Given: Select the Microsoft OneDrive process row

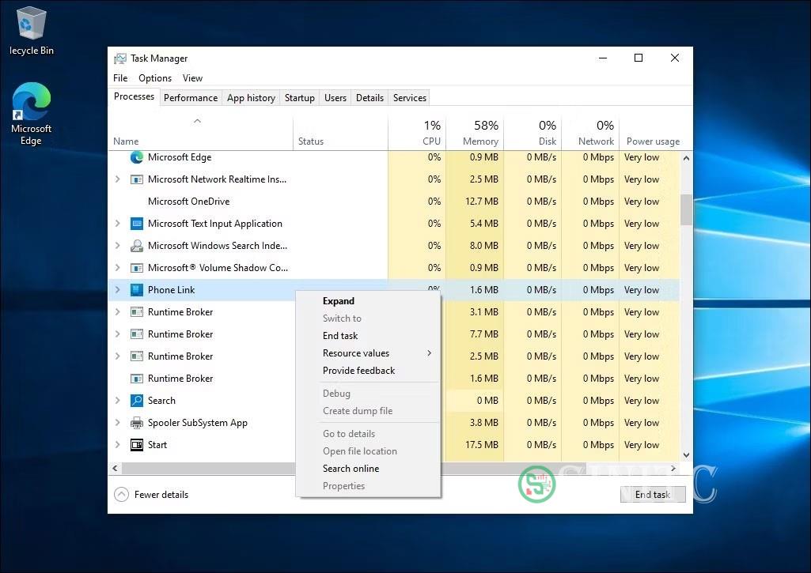Looking at the screenshot, I should [x=394, y=202].
